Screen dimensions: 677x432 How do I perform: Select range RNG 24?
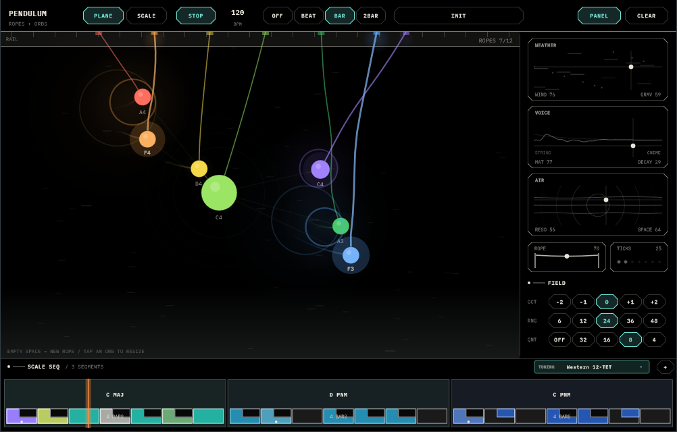click(x=607, y=321)
